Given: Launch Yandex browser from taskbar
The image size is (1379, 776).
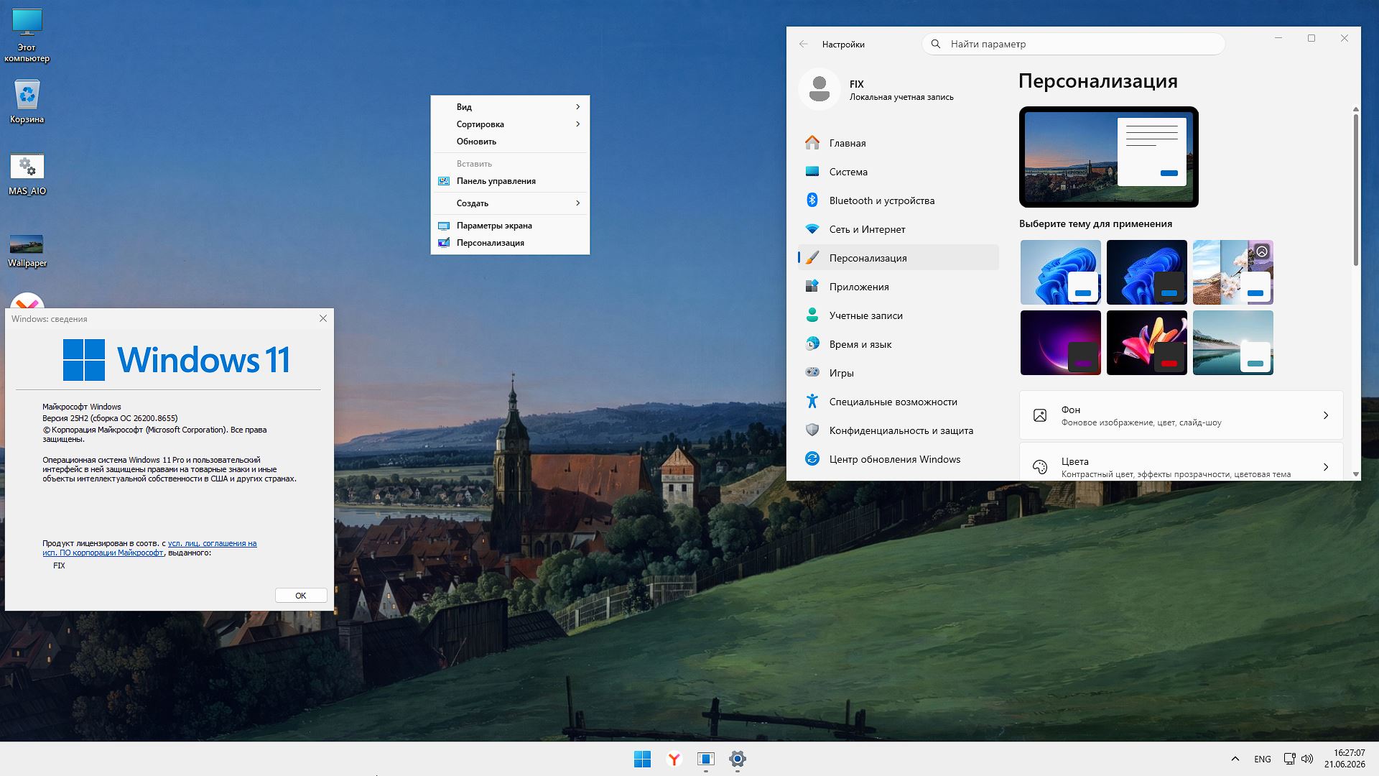Looking at the screenshot, I should coord(674,759).
